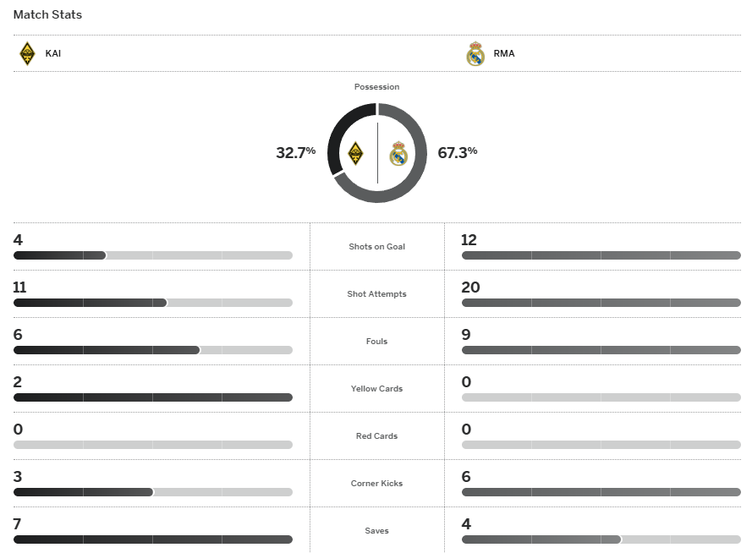The width and height of the screenshot is (752, 553).
Task: Click the Match Stats heading
Action: tap(47, 15)
